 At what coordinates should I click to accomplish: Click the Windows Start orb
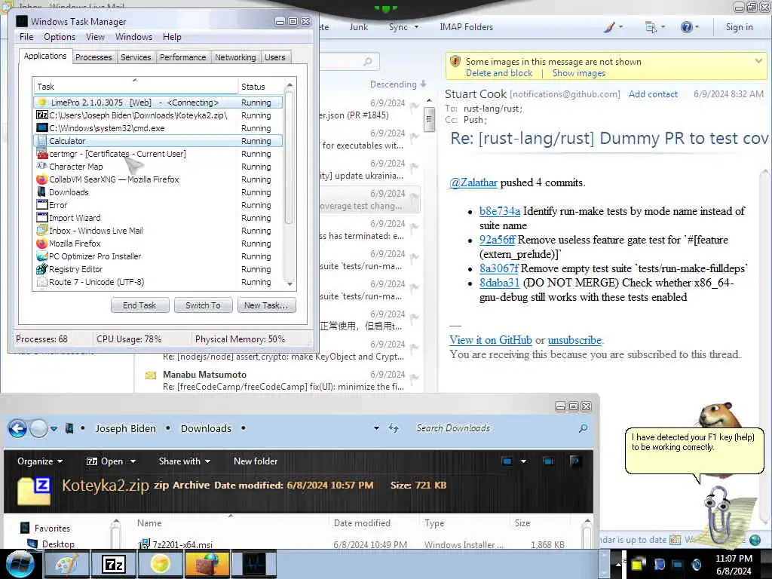click(20, 565)
